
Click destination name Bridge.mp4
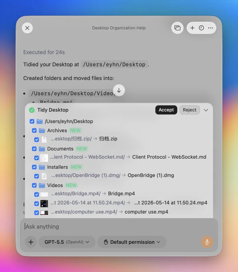coord(122,194)
